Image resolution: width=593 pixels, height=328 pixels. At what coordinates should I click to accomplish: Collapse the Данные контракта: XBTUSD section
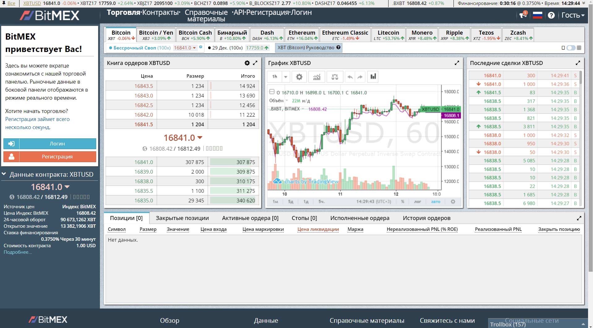[4, 174]
